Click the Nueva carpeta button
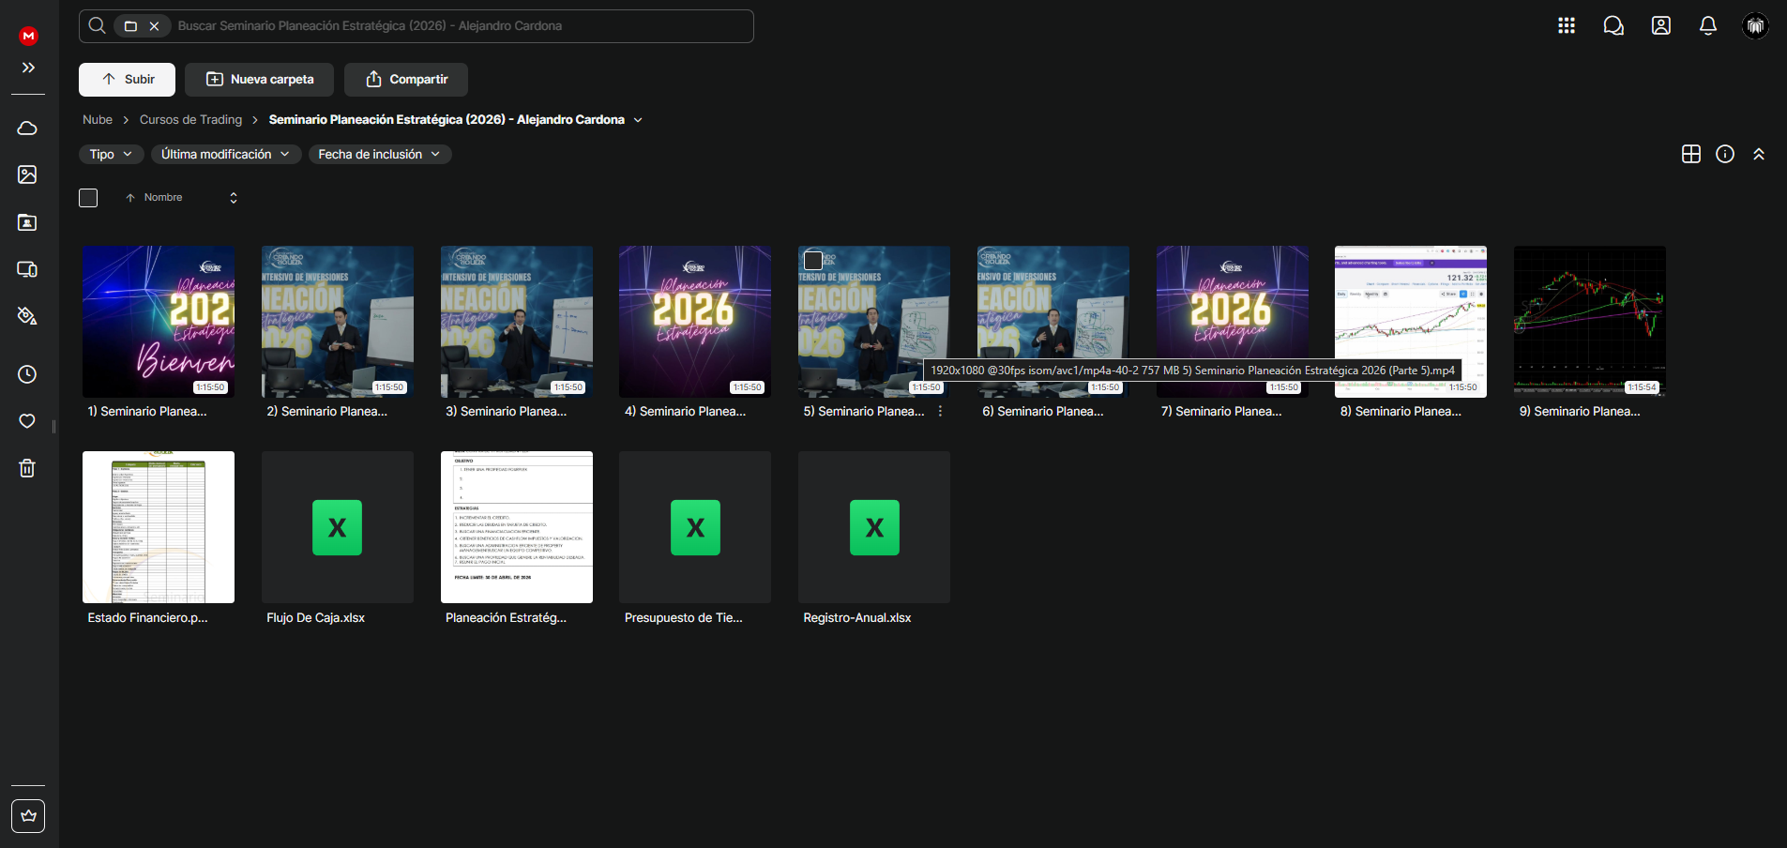 click(x=260, y=80)
